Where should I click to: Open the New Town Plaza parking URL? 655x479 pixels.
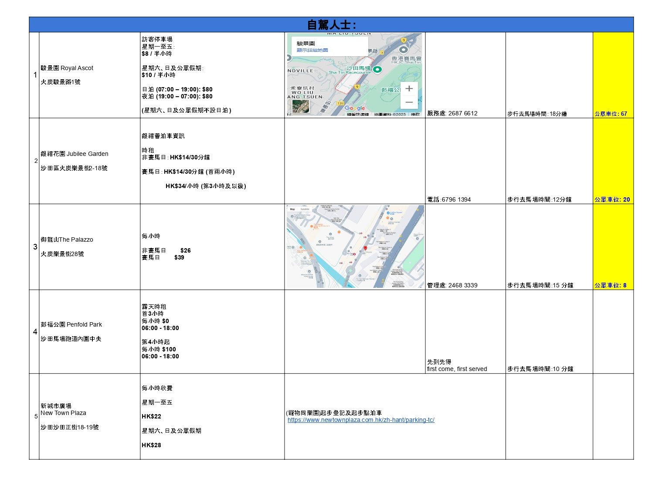[361, 420]
